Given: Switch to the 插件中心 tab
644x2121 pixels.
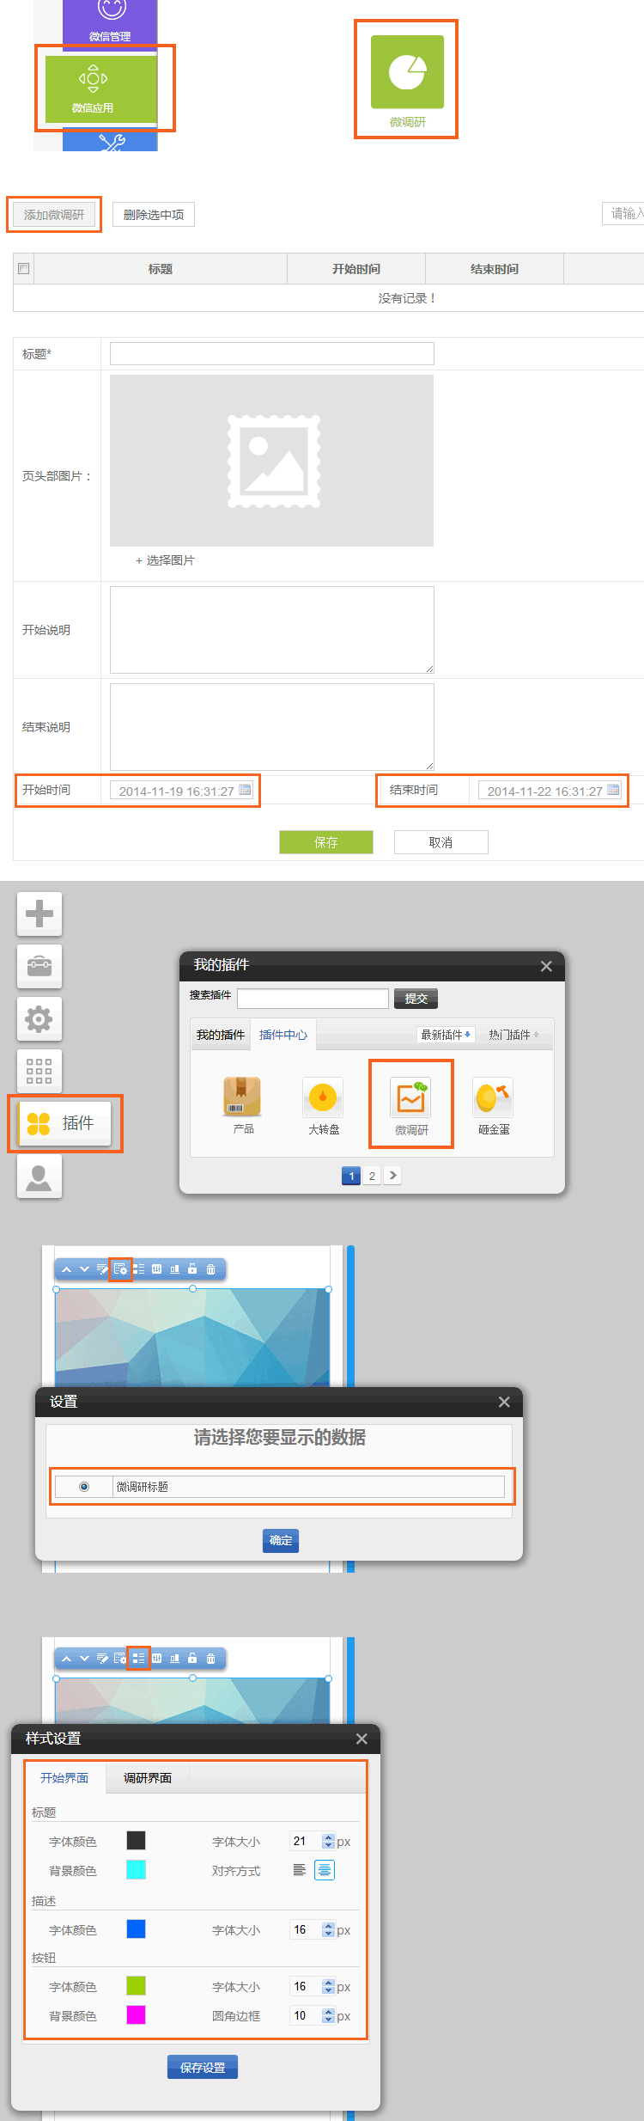Looking at the screenshot, I should [283, 1035].
